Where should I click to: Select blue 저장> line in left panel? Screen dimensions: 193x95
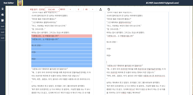point(62,59)
